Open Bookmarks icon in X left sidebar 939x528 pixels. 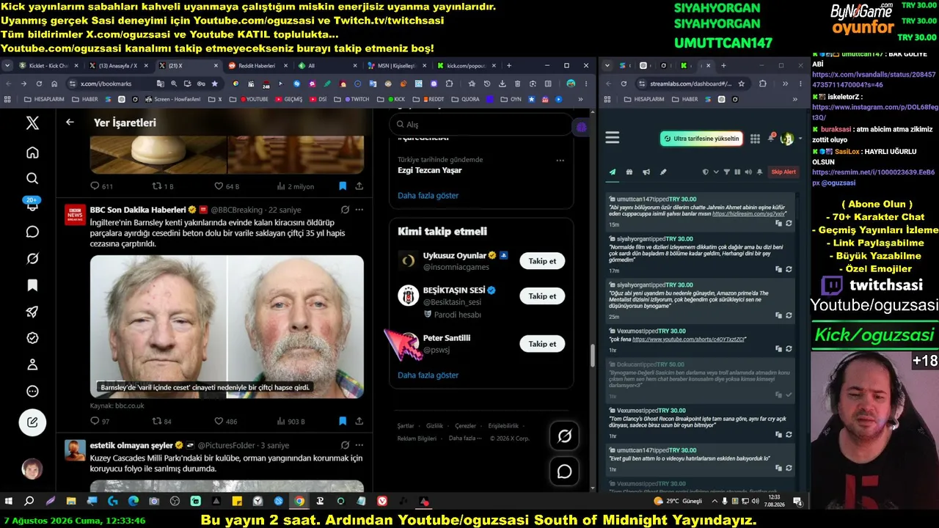(32, 285)
